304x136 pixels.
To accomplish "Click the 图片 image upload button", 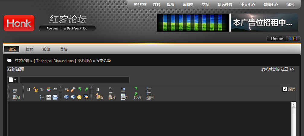I will tap(112, 97).
